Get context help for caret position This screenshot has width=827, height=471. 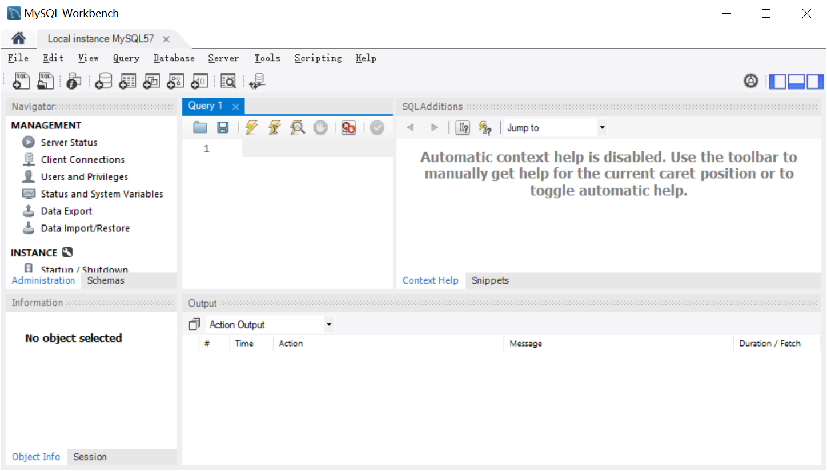tap(463, 128)
